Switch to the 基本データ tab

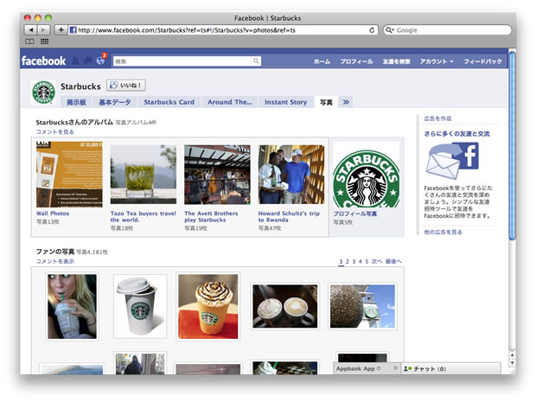coord(114,102)
